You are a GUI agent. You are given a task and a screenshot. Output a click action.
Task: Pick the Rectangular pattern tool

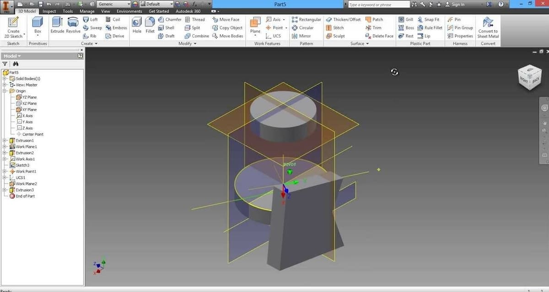(307, 20)
